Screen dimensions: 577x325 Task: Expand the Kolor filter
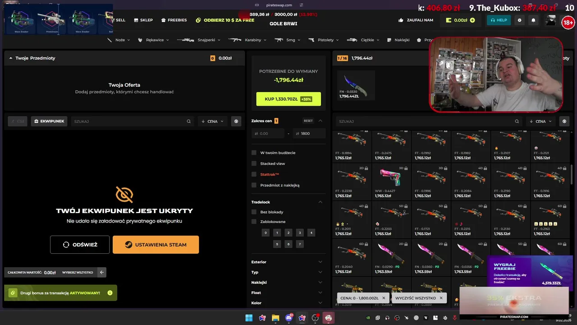coord(321,303)
